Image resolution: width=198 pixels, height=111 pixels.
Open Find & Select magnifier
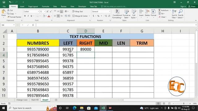[x=180, y=14]
